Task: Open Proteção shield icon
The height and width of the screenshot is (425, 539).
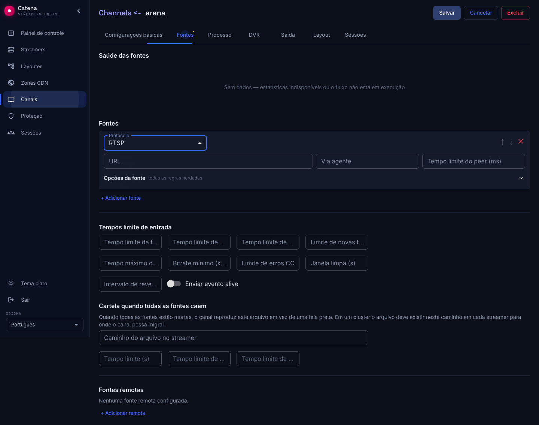Action: pyautogui.click(x=11, y=116)
